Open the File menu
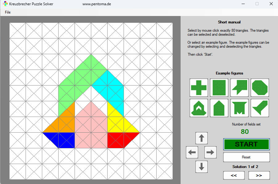278x184 pixels. coord(7,12)
